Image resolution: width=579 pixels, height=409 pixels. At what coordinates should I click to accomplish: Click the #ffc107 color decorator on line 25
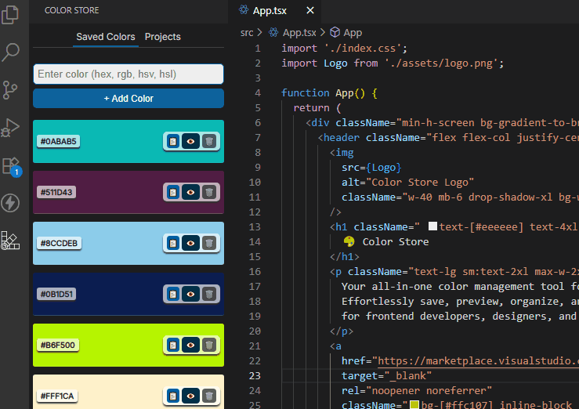[x=414, y=405]
